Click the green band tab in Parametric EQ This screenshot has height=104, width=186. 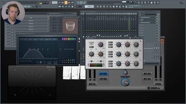(71, 39)
